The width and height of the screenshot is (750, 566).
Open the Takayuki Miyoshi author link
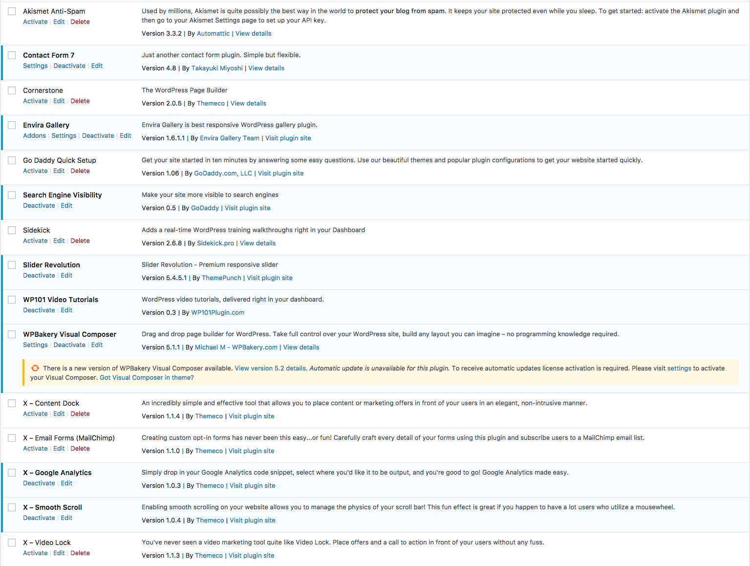tap(217, 68)
